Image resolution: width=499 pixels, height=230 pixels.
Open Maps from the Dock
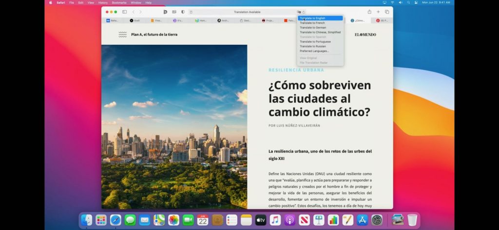point(159,220)
